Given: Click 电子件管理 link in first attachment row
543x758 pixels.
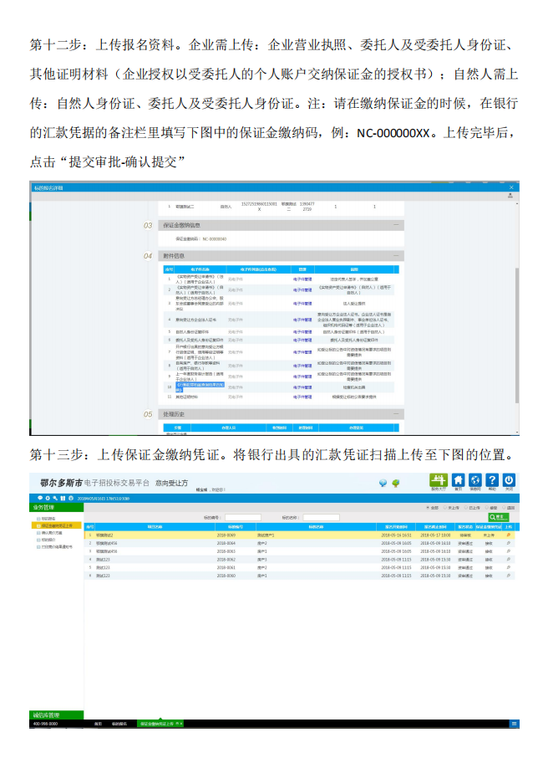Looking at the screenshot, I should pos(302,279).
